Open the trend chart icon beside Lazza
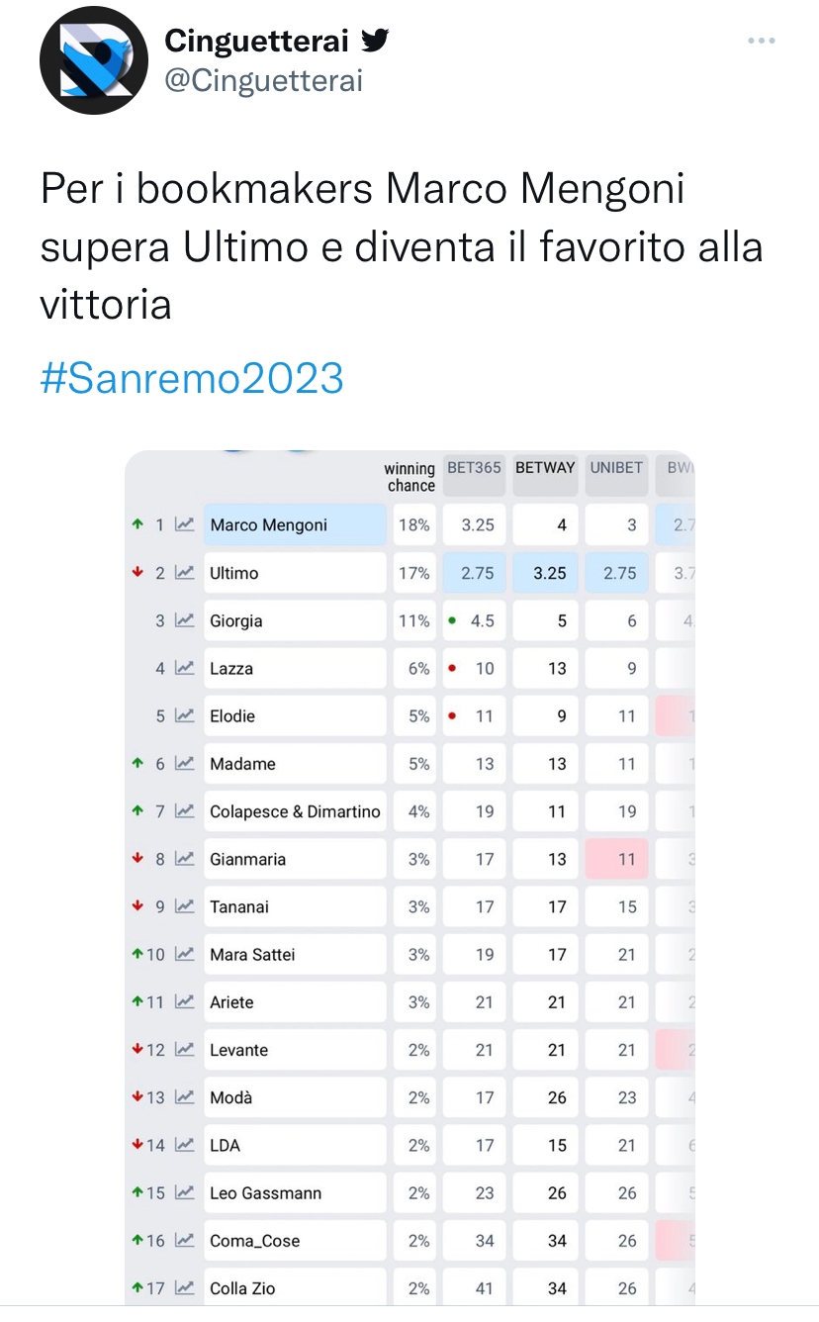This screenshot has width=819, height=1322. tap(184, 668)
